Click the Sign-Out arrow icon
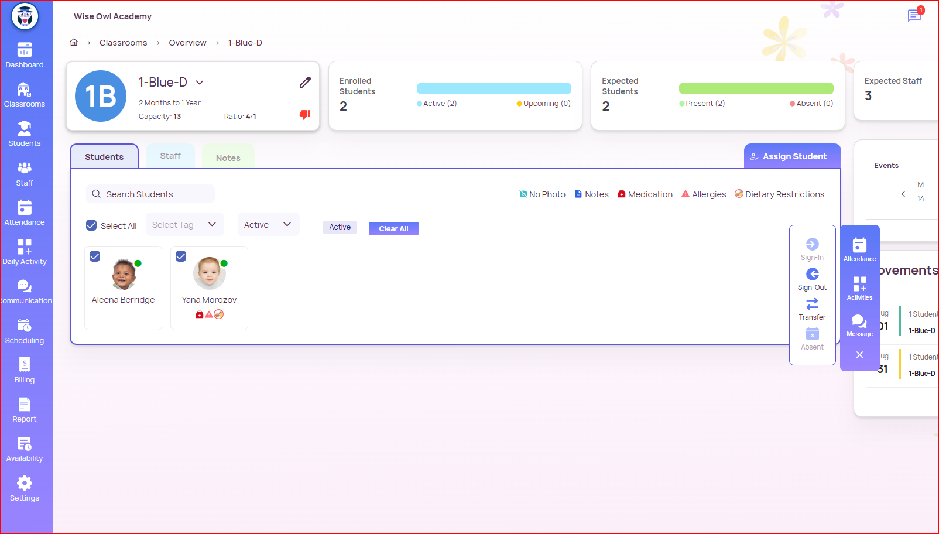This screenshot has height=534, width=939. click(x=812, y=275)
